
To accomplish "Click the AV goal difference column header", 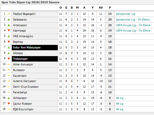I will pyautogui.click(x=101, y=8).
